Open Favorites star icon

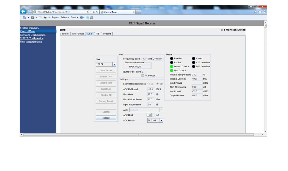click(x=260, y=12)
